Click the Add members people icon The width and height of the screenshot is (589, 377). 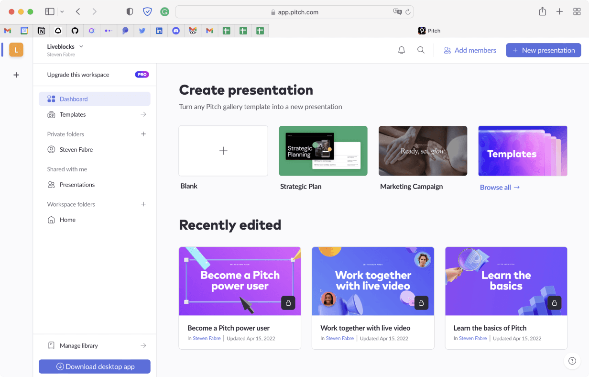(447, 50)
